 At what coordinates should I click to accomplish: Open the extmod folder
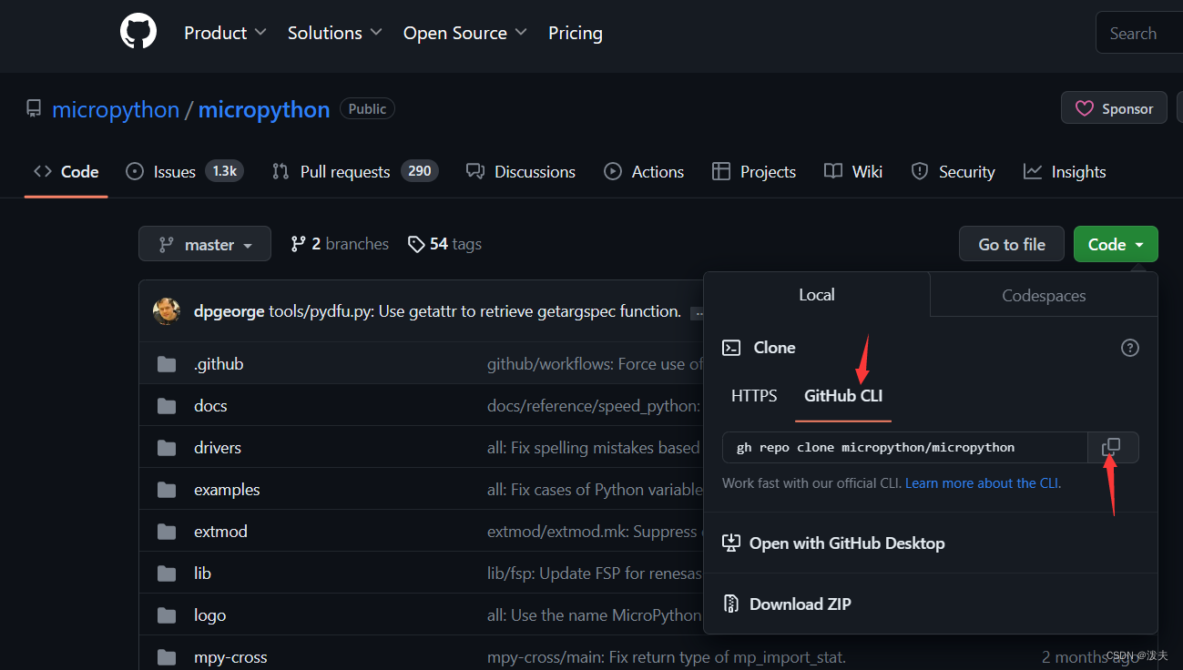[x=220, y=532]
